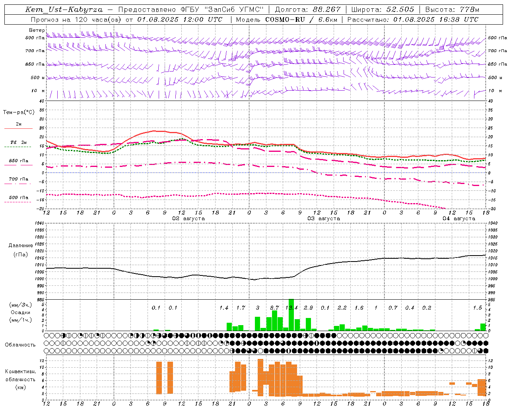The width and height of the screenshot is (509, 407).
Task: Click the 03 августа date label
Action: [324, 219]
